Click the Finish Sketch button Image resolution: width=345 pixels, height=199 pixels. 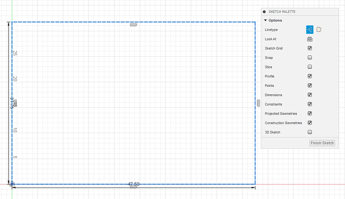coord(322,143)
